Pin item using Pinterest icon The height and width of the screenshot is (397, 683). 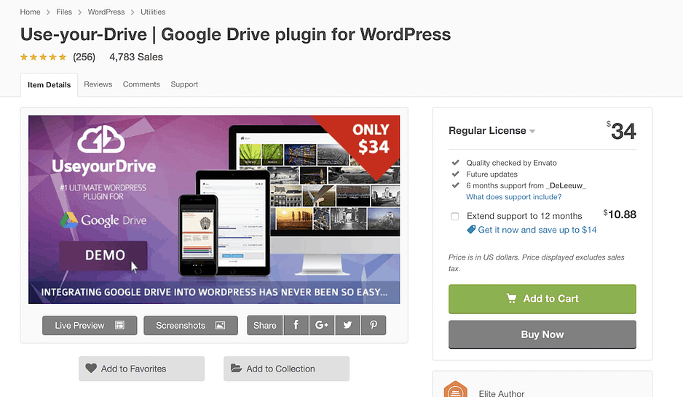click(373, 325)
